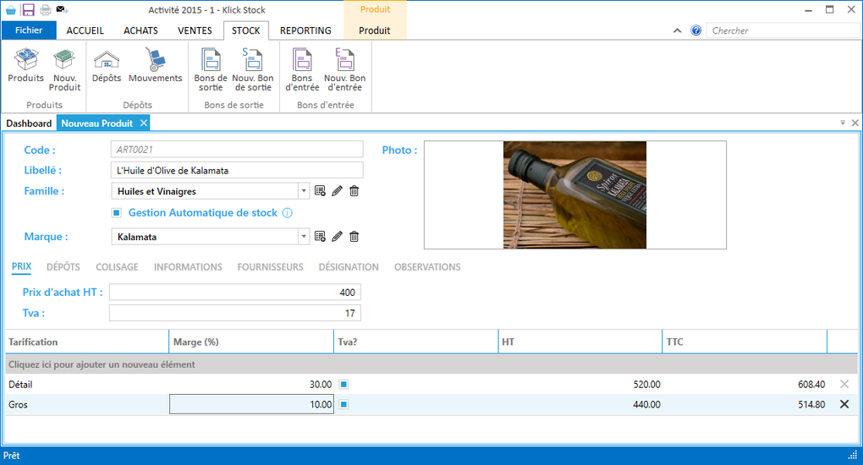863x465 pixels.
Task: Open Bons de sortie list
Action: tap(210, 70)
